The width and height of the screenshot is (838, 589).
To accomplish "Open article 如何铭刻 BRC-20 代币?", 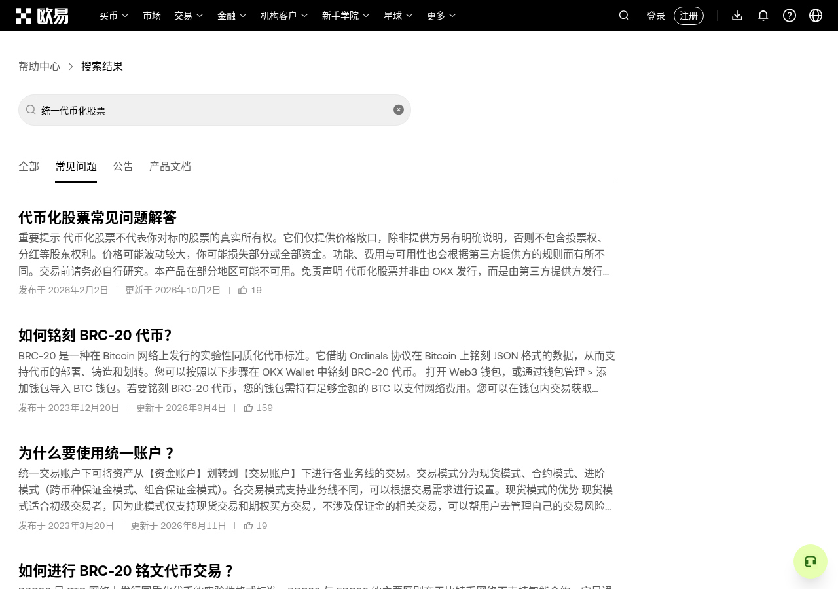I will click(x=95, y=335).
